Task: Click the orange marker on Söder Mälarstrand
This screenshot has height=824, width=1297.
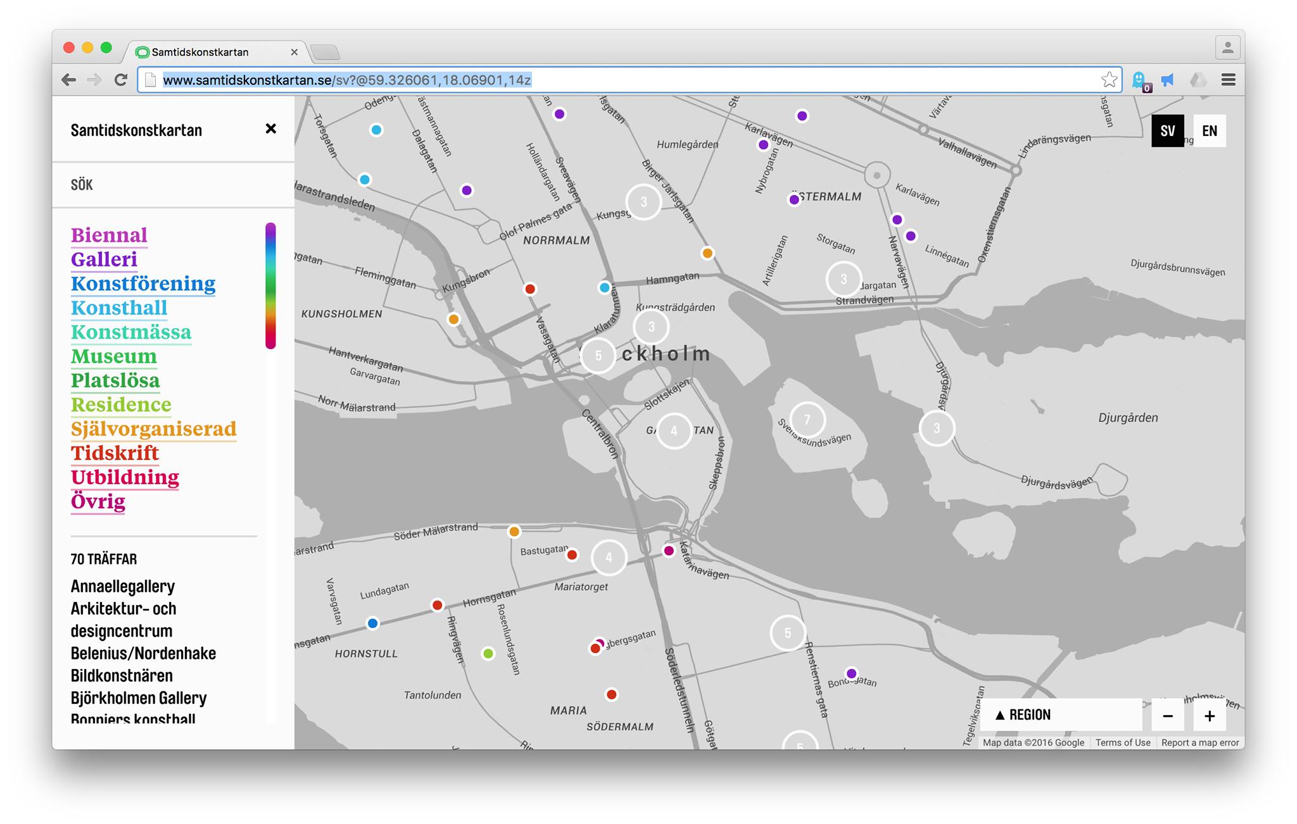Action: pyautogui.click(x=514, y=532)
